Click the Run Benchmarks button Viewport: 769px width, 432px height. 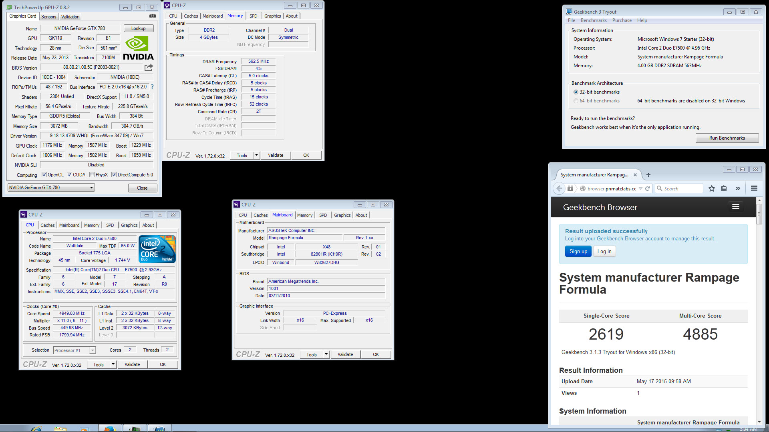727,138
